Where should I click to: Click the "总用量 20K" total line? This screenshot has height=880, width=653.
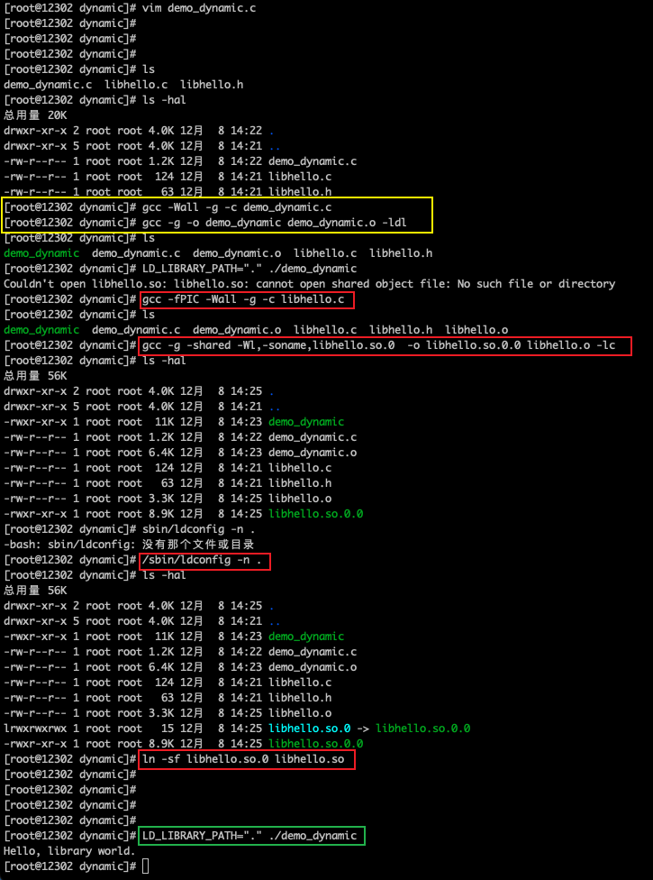coord(34,115)
